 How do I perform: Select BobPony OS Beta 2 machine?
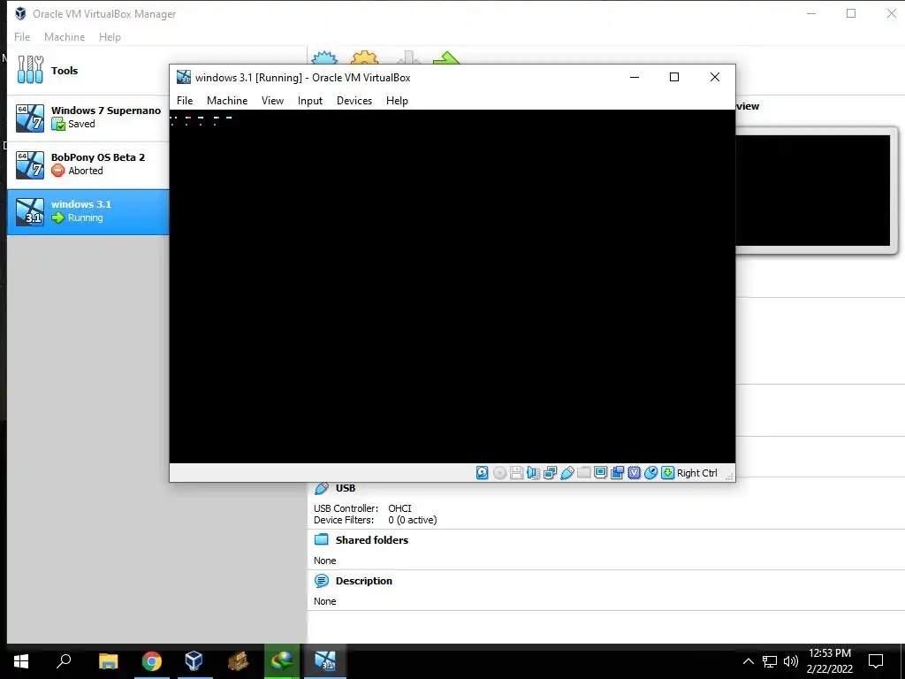point(88,164)
